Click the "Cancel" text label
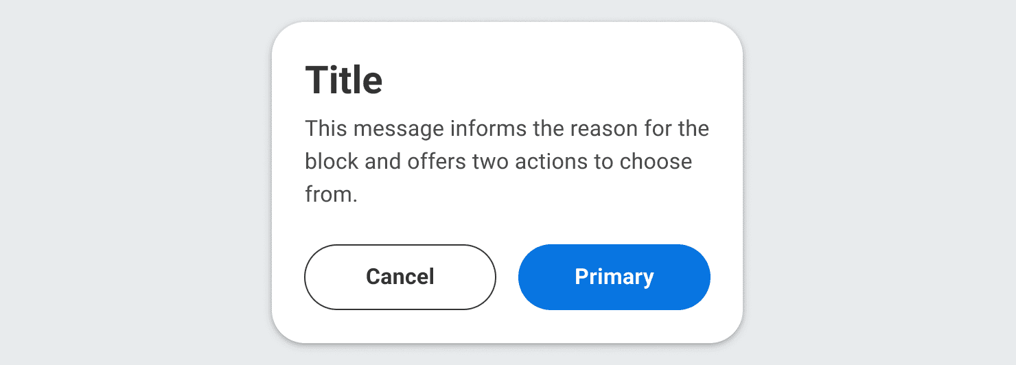Image resolution: width=1016 pixels, height=365 pixels. coord(400,277)
